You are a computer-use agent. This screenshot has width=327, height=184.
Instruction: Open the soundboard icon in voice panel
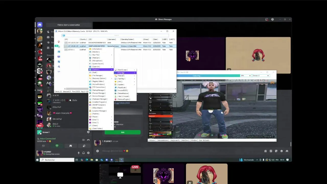[x=84, y=146]
